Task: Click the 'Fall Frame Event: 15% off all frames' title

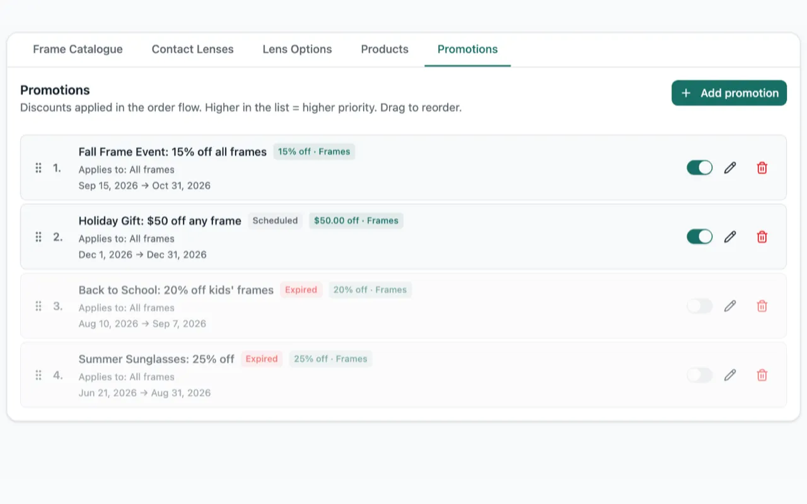Action: click(x=173, y=152)
